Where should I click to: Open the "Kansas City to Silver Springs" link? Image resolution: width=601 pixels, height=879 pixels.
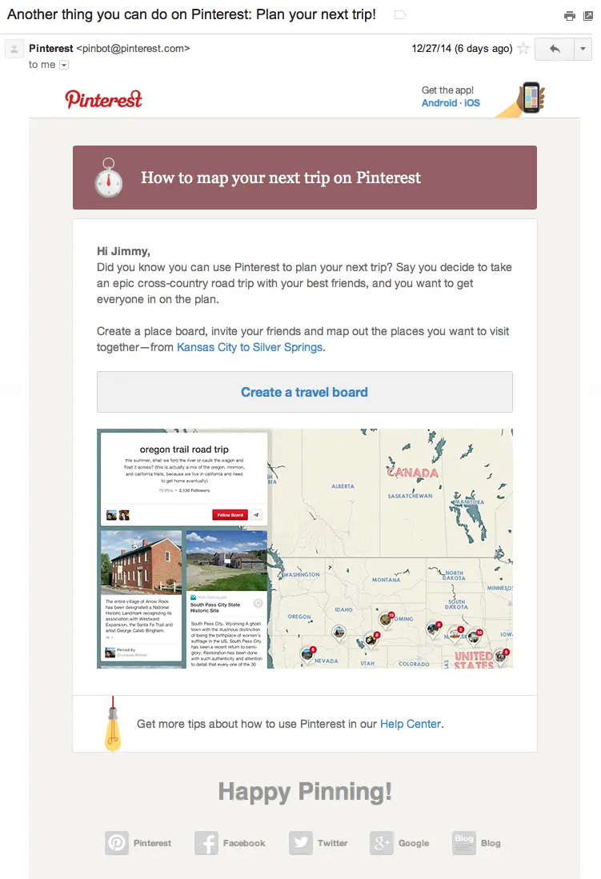[249, 348]
